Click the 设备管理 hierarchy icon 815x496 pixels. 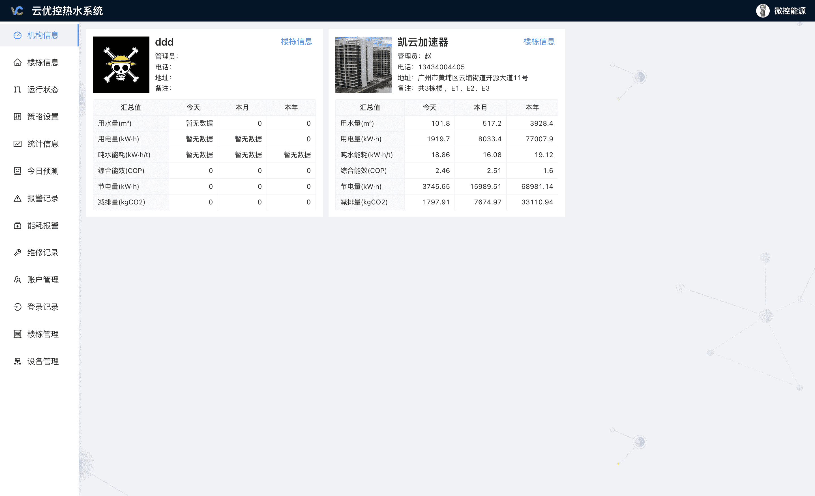[x=18, y=361]
